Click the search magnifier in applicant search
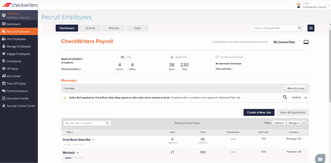The image size is (331, 163). coord(300,28)
